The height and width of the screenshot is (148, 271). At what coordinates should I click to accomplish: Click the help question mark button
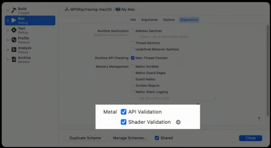click(x=259, y=119)
